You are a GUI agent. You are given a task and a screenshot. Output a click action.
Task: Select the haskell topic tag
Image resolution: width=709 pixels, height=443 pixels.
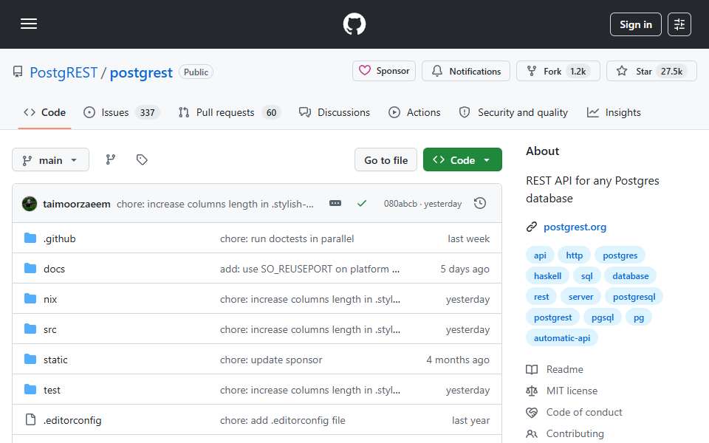click(x=547, y=276)
